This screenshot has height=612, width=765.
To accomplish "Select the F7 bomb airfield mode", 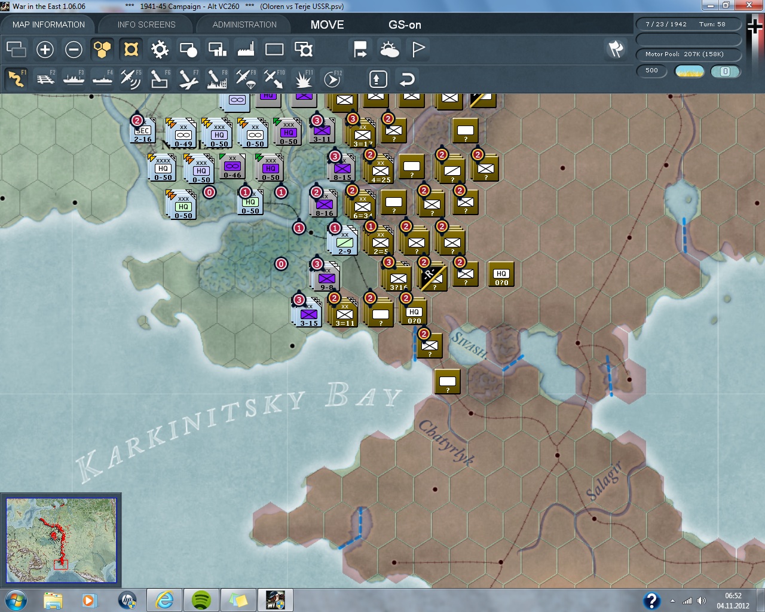I will click(188, 79).
